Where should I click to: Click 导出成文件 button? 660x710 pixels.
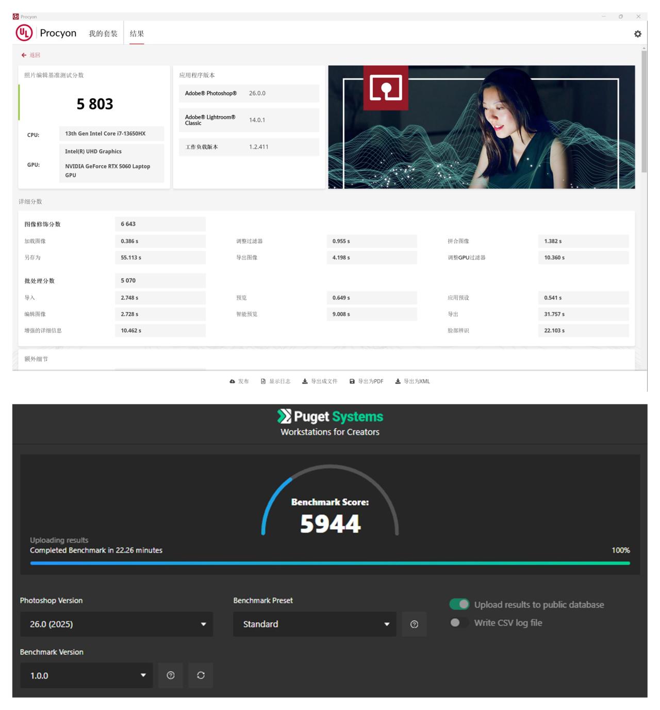point(320,381)
